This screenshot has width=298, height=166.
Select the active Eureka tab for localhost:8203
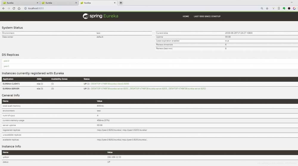tap(98, 3)
